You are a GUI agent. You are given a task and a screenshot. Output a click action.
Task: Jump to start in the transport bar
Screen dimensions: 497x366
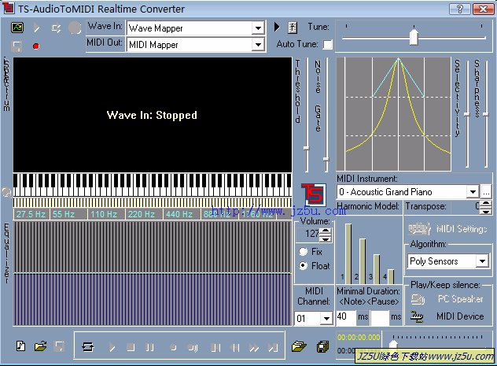tap(215, 348)
